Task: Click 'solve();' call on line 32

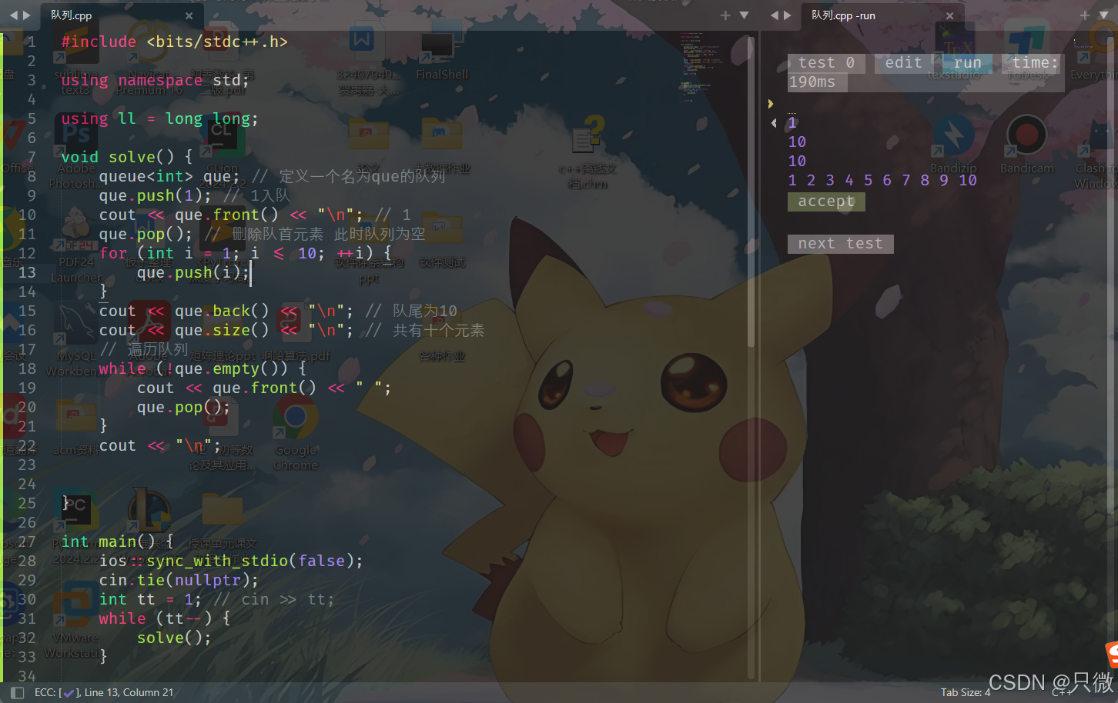Action: (174, 638)
